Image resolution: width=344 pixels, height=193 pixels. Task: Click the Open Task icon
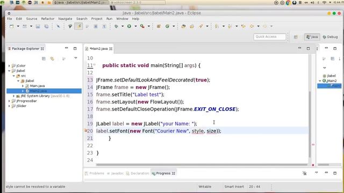[192, 26]
